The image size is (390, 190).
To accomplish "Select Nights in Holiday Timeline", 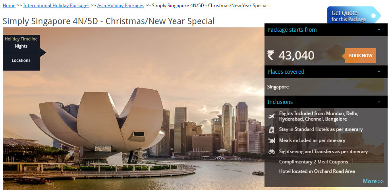I will pyautogui.click(x=21, y=46).
